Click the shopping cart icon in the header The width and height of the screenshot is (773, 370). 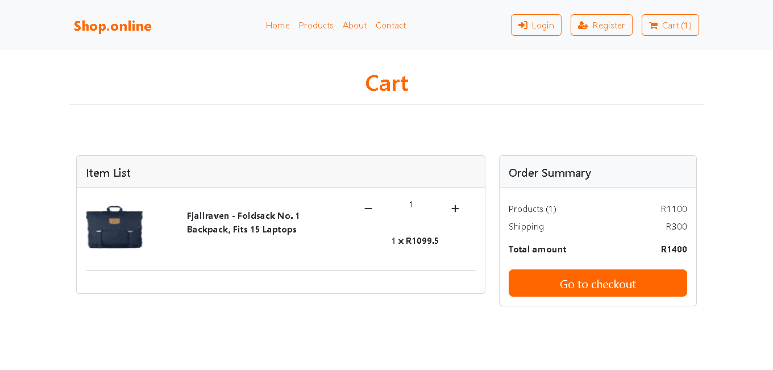(654, 26)
